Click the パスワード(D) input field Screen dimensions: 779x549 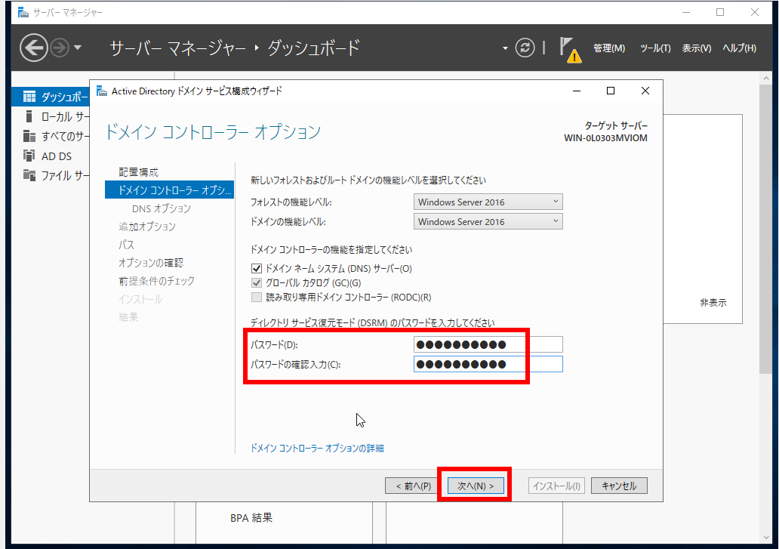(x=488, y=345)
